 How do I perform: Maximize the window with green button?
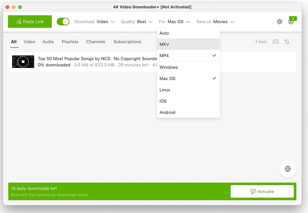[20, 7]
